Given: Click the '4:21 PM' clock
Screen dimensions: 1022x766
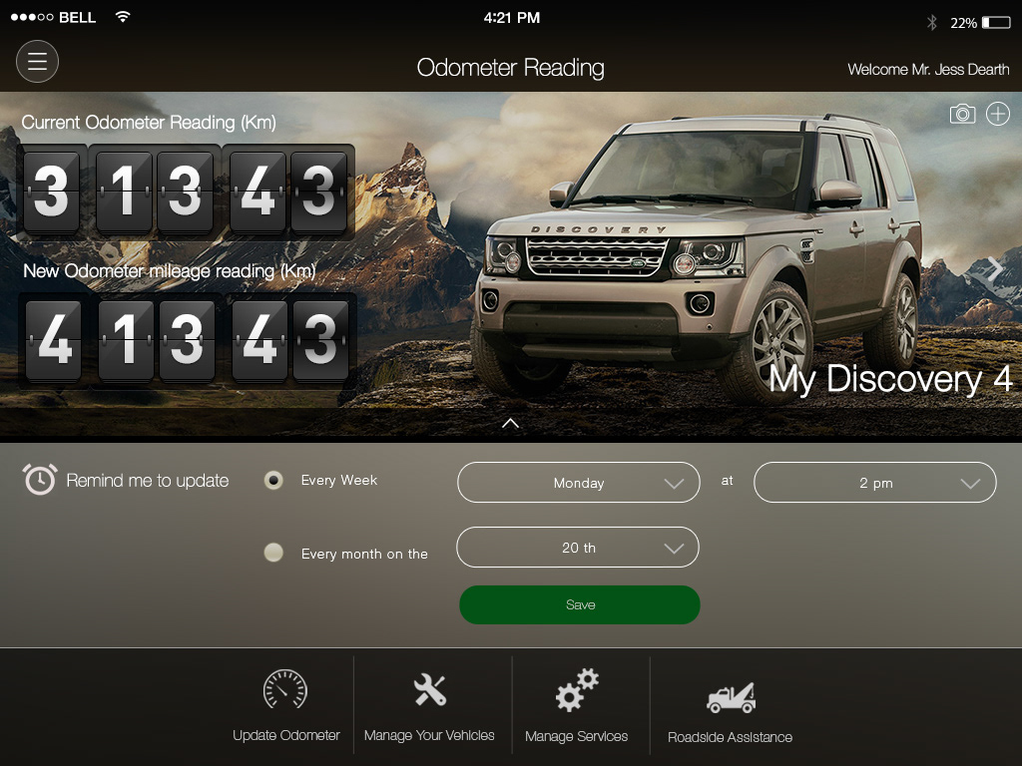Looking at the screenshot, I should click(x=512, y=18).
